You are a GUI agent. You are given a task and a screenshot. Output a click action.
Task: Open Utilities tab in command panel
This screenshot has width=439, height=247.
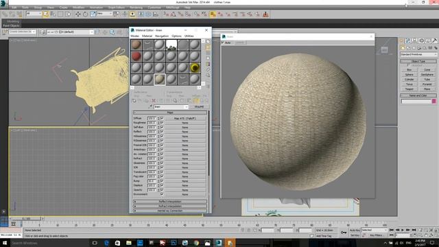coord(434,41)
